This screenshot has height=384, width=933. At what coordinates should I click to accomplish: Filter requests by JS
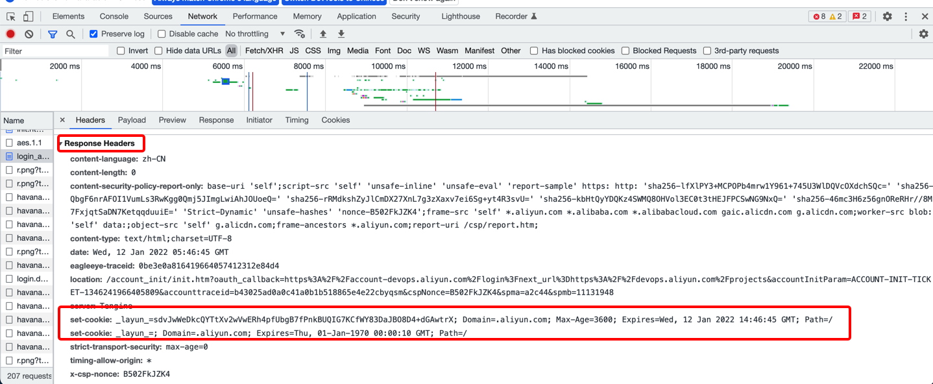pyautogui.click(x=294, y=51)
